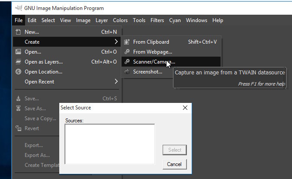This screenshot has height=179, width=292.
Task: Choose From Webpage... submenu entry
Action: point(171,52)
